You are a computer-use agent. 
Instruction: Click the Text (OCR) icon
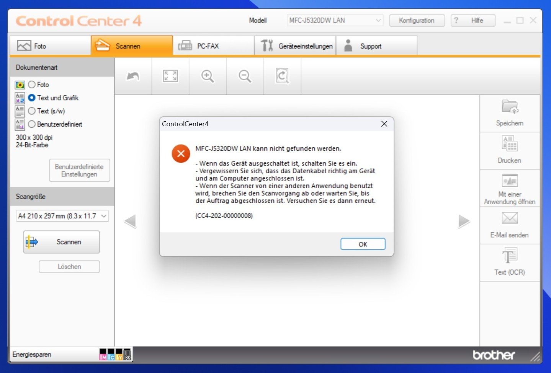tap(510, 255)
